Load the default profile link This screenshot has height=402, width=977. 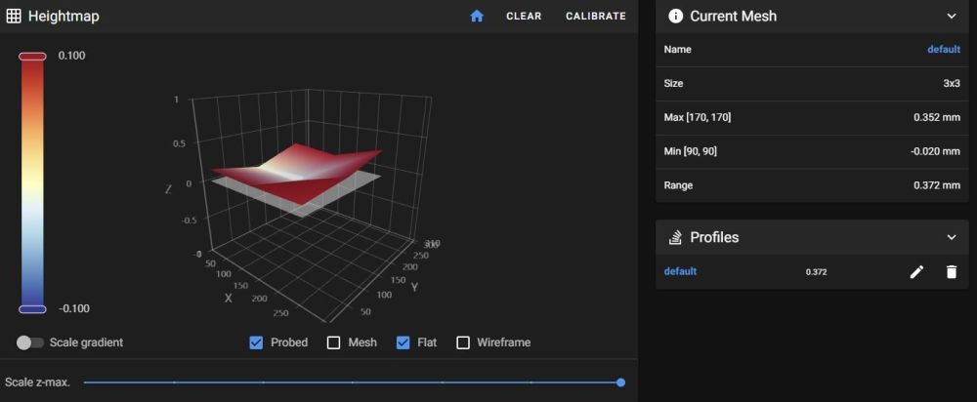point(680,271)
